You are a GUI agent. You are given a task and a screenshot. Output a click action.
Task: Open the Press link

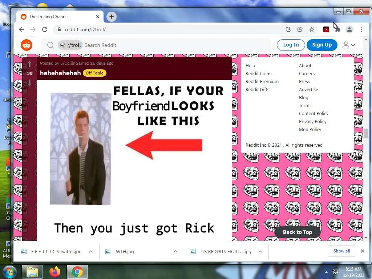304,82
